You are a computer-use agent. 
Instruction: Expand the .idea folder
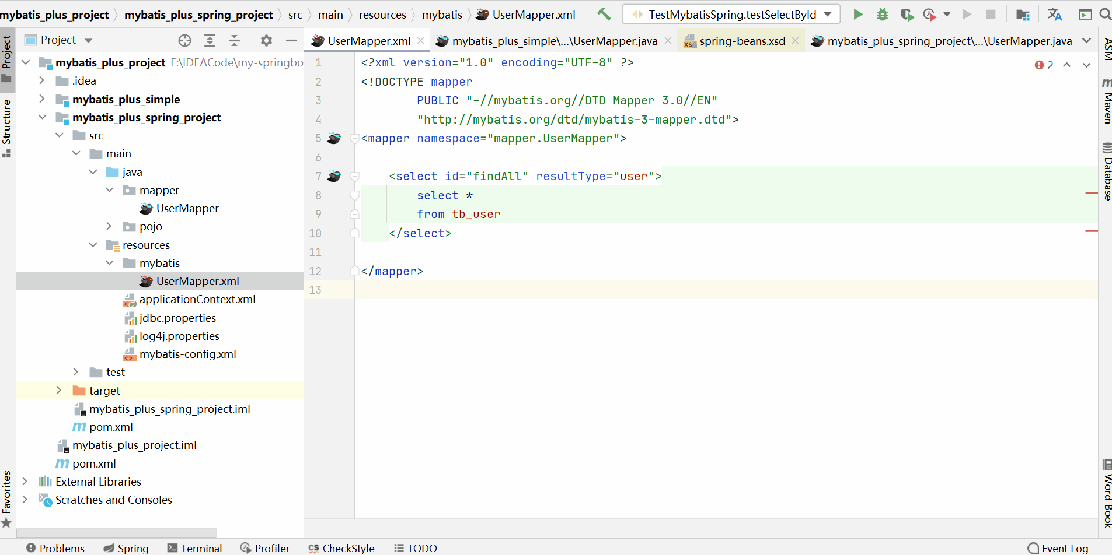[x=42, y=80]
